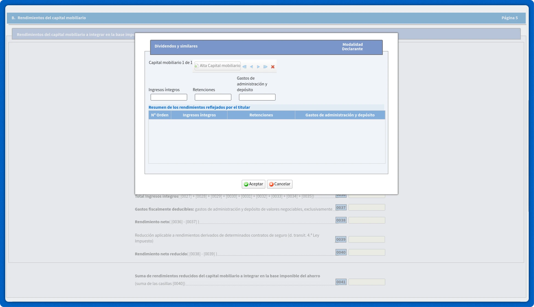Click the field for casilla 0041
This screenshot has width=534, height=307.
pyautogui.click(x=367, y=282)
